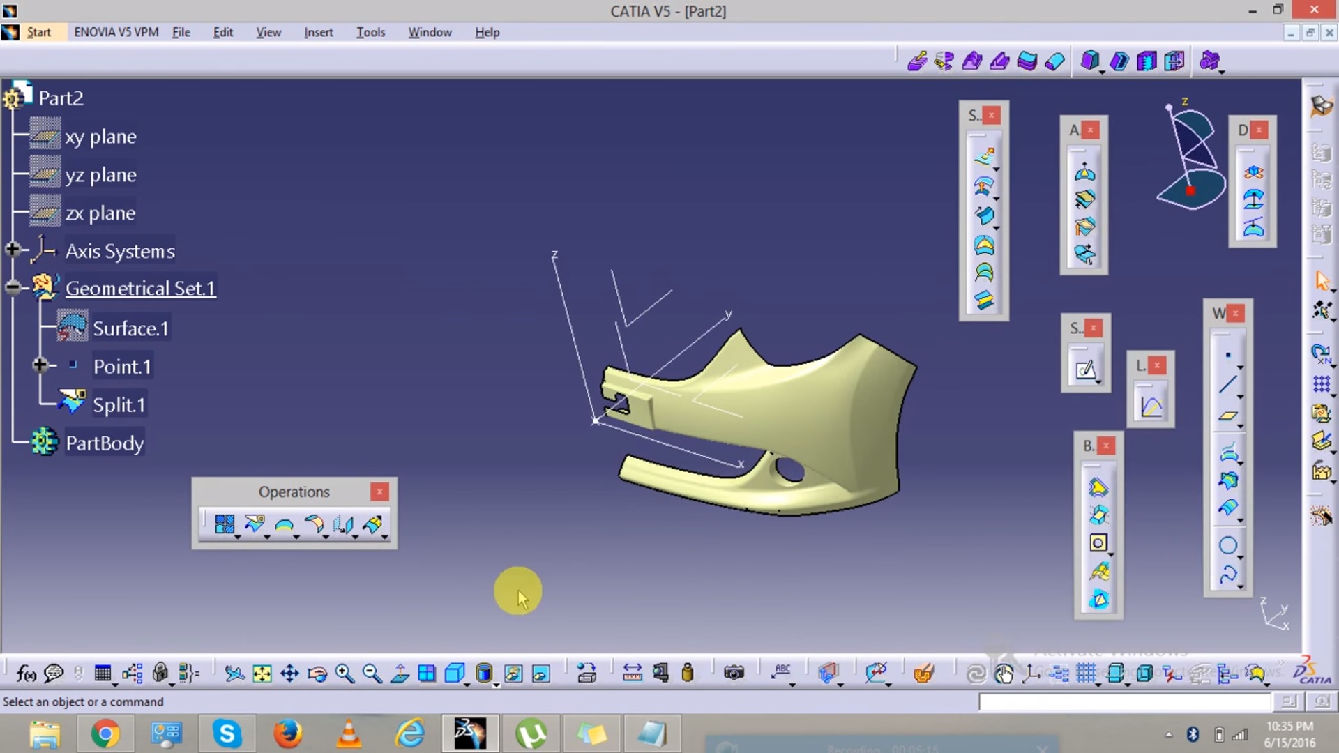Close the Operations toolbar
1339x753 pixels.
point(379,492)
